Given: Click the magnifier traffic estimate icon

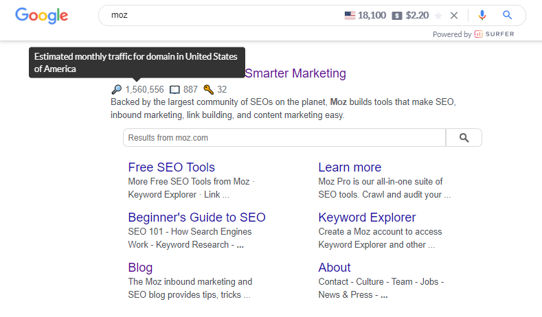Looking at the screenshot, I should click(117, 89).
